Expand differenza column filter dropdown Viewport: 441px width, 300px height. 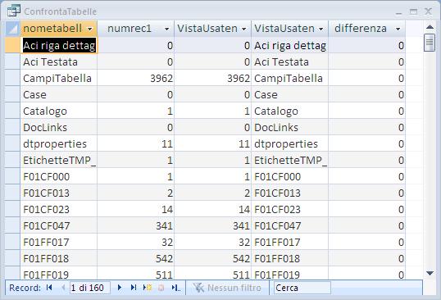(398, 29)
